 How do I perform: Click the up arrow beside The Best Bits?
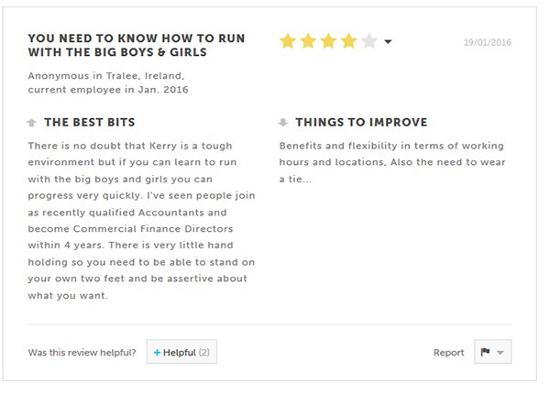[31, 123]
